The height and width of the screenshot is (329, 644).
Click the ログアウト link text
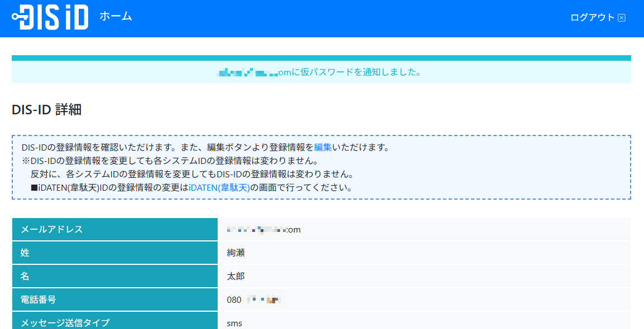pyautogui.click(x=592, y=17)
